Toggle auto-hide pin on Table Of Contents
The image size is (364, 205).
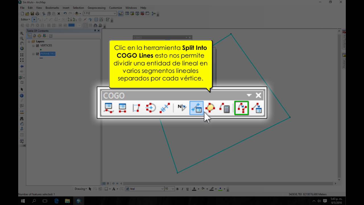pos(95,30)
